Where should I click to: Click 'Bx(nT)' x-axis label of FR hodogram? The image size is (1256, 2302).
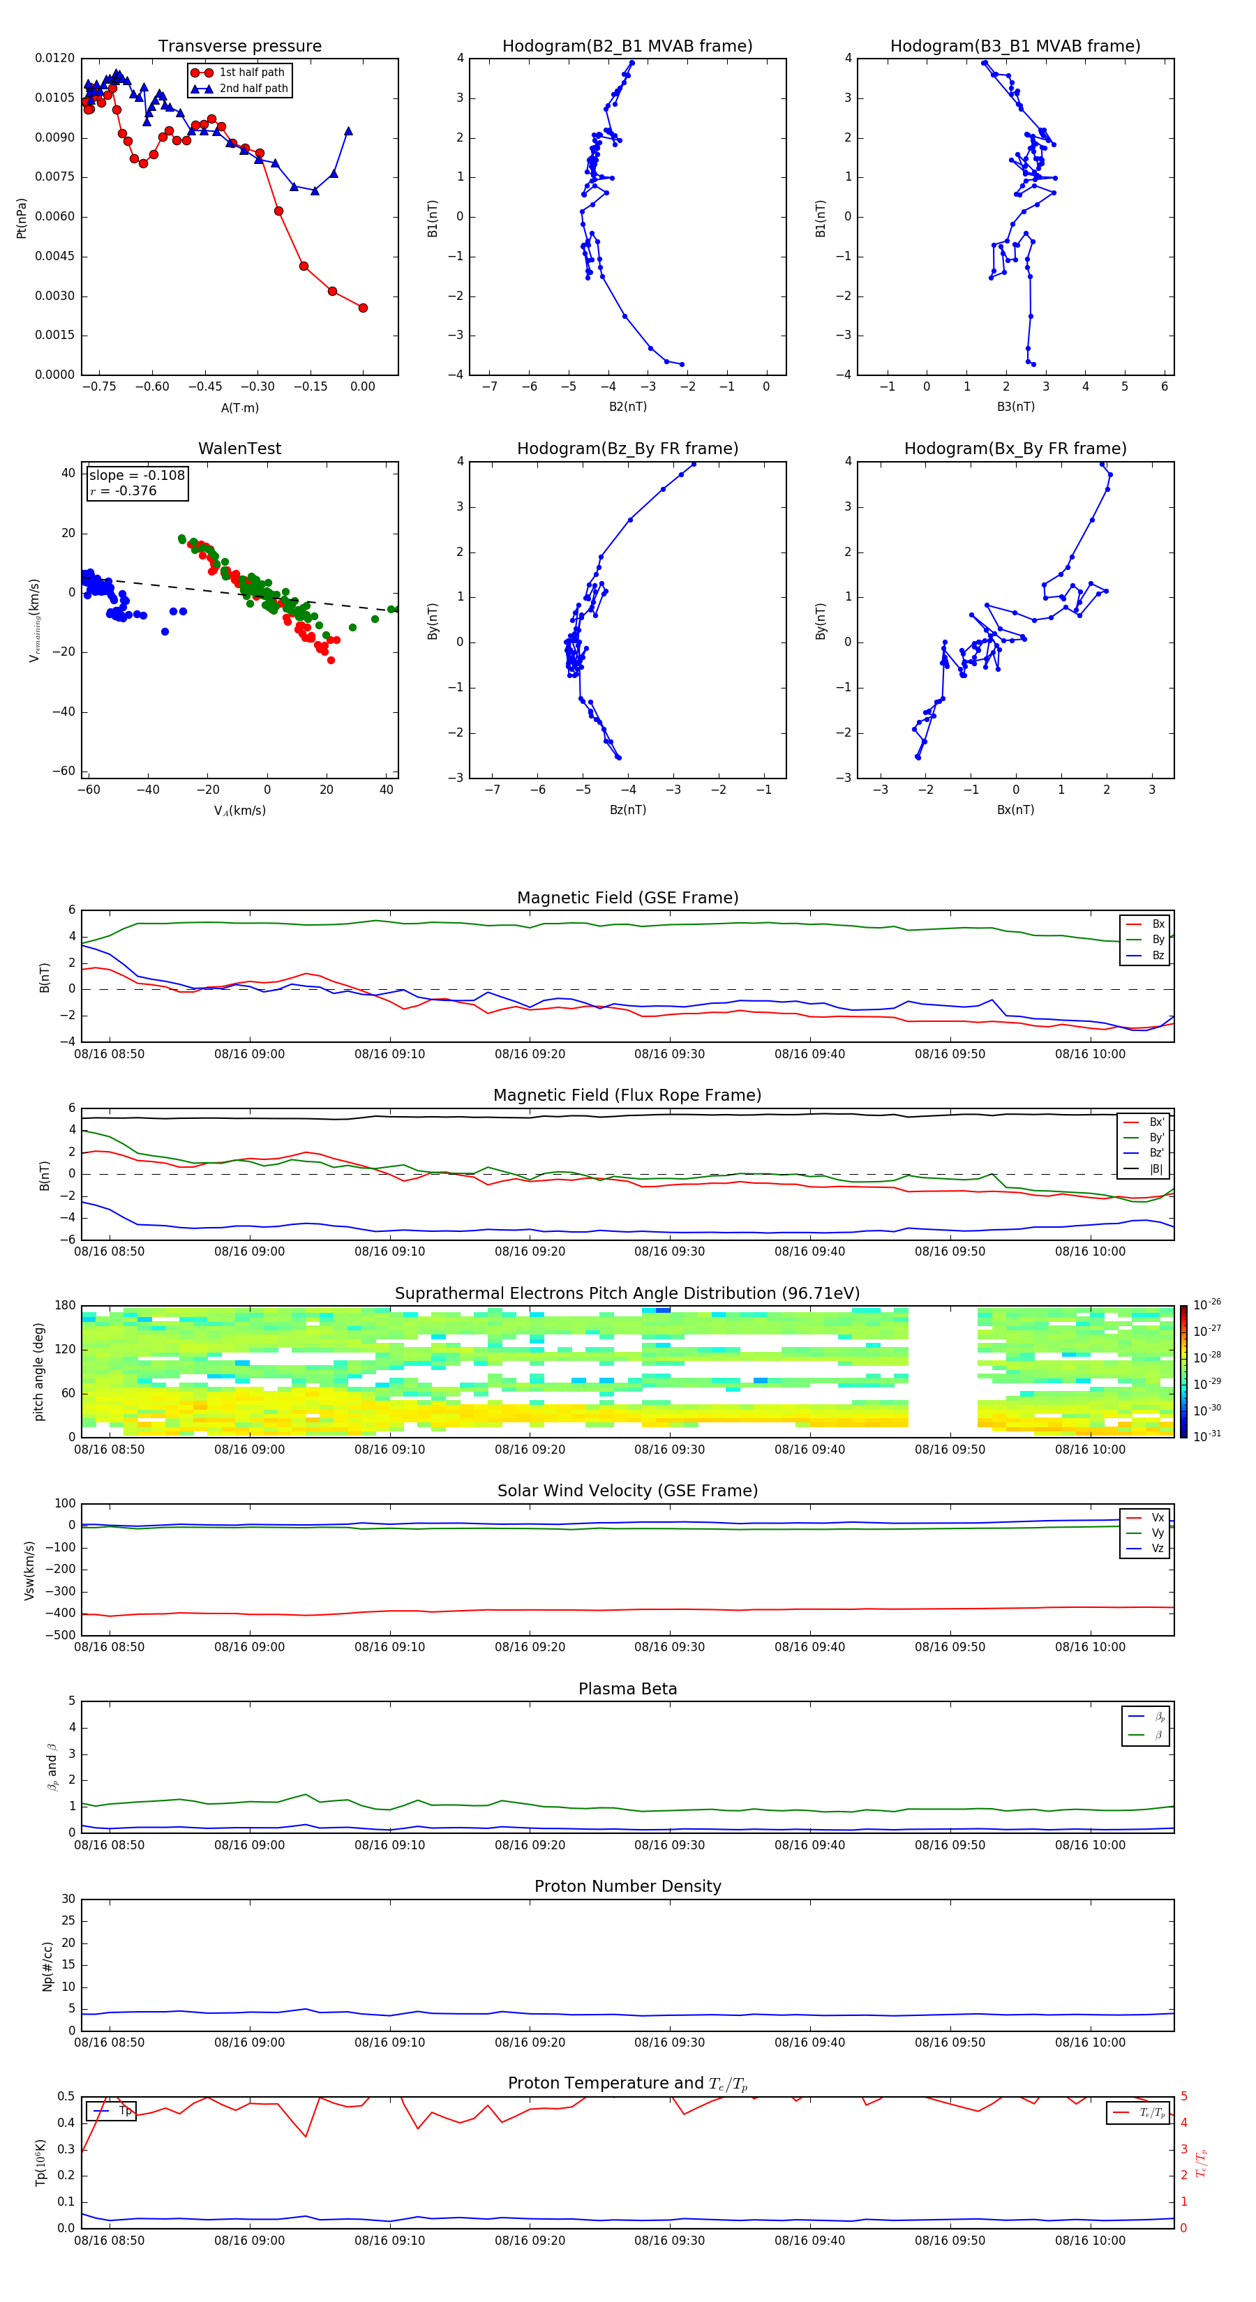[x=1015, y=810]
